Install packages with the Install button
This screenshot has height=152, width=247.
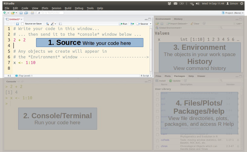pos(160,81)
